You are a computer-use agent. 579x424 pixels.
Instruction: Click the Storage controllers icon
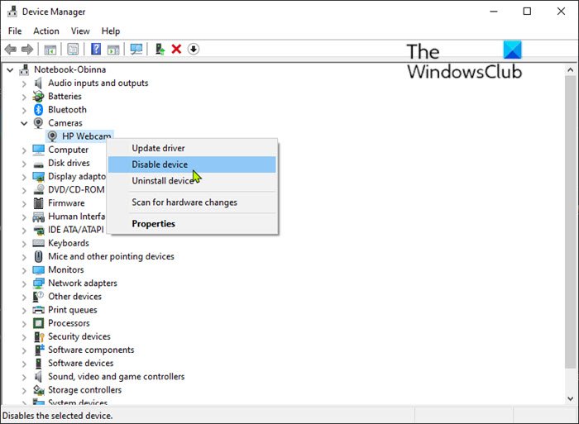click(38, 389)
